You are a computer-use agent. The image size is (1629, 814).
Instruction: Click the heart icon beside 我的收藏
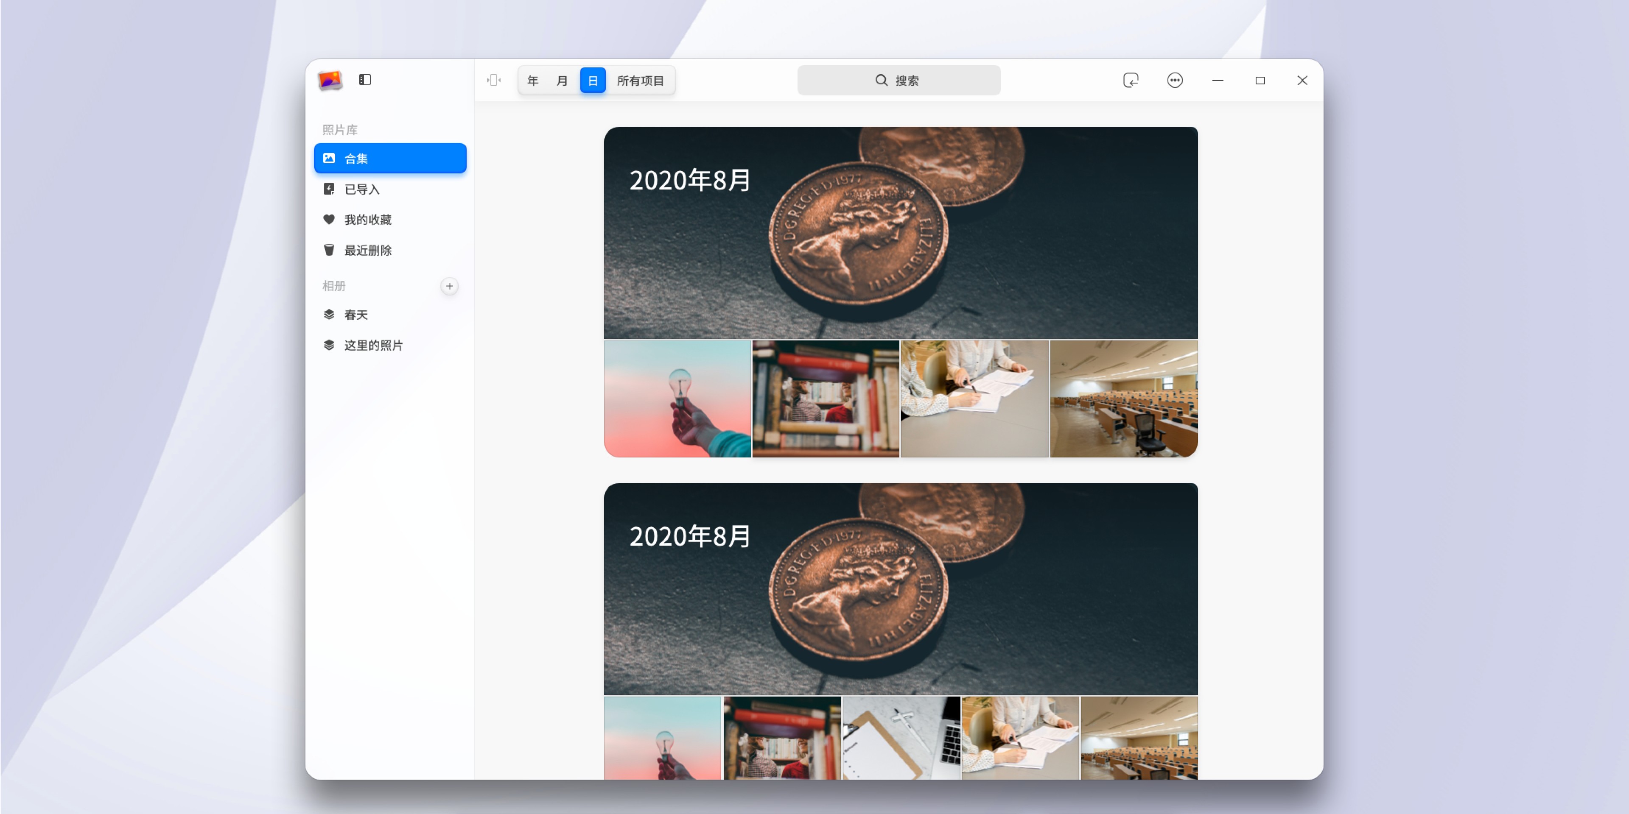(x=329, y=219)
